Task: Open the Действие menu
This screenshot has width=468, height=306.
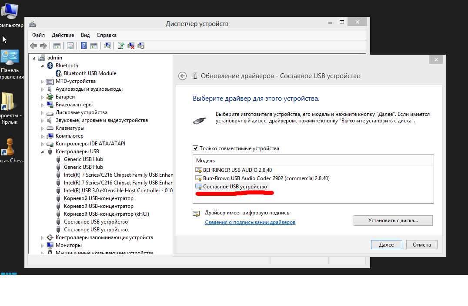Action: tap(63, 35)
